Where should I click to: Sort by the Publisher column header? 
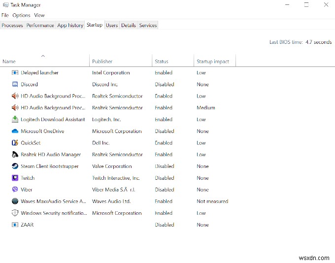121,61
